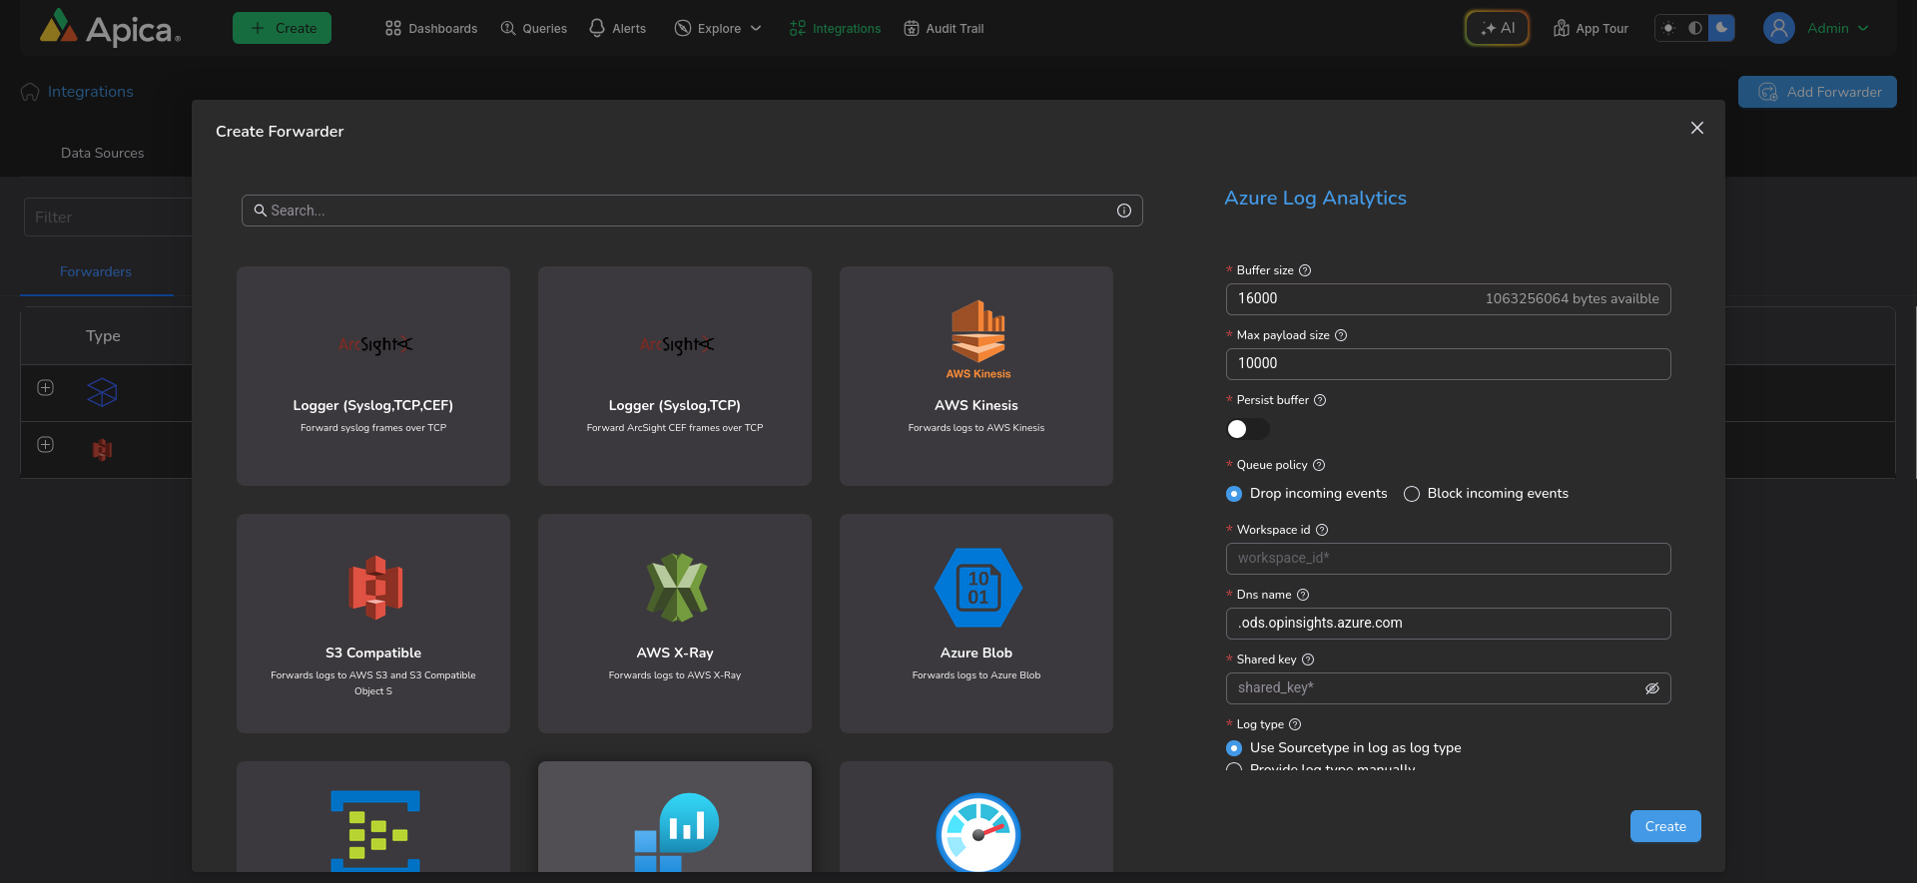Viewport: 1917px width, 883px height.
Task: Click the Workspace id help icon
Action: (1322, 530)
